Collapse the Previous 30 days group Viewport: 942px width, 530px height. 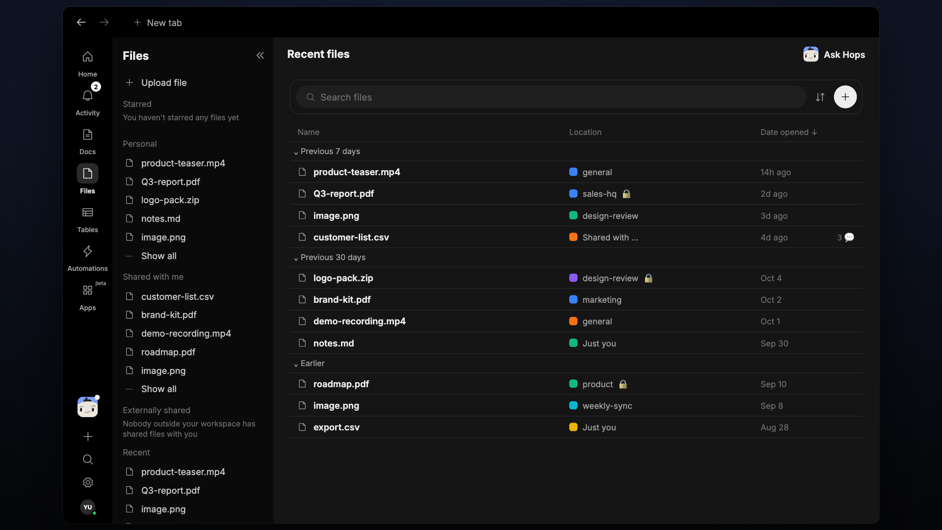pyautogui.click(x=296, y=258)
